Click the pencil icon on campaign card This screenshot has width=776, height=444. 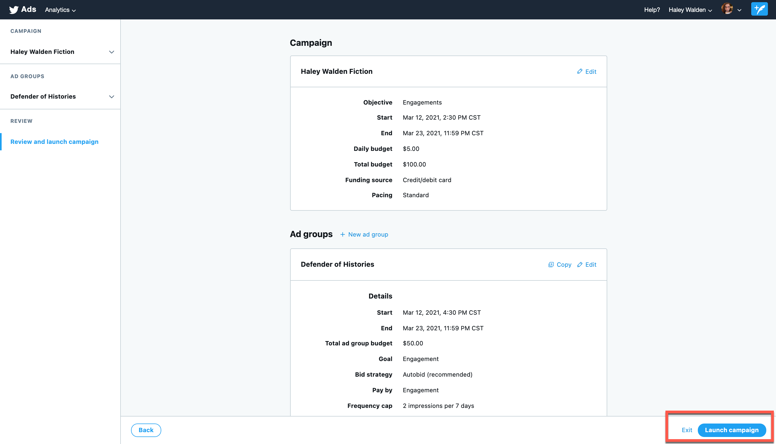tap(579, 71)
